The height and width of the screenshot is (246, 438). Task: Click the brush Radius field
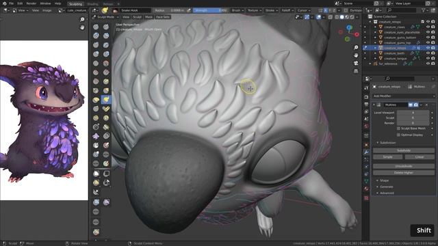[169, 10]
